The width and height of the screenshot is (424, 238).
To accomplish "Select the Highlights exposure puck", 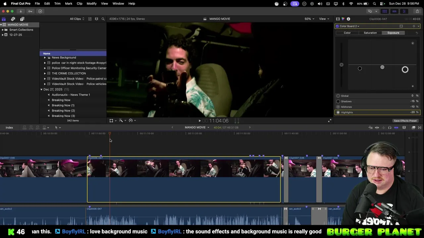I will (x=405, y=69).
